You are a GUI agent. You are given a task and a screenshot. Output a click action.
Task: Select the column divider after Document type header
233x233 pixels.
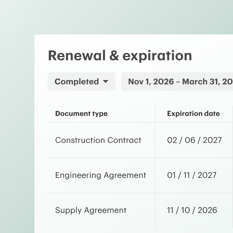click(x=155, y=114)
